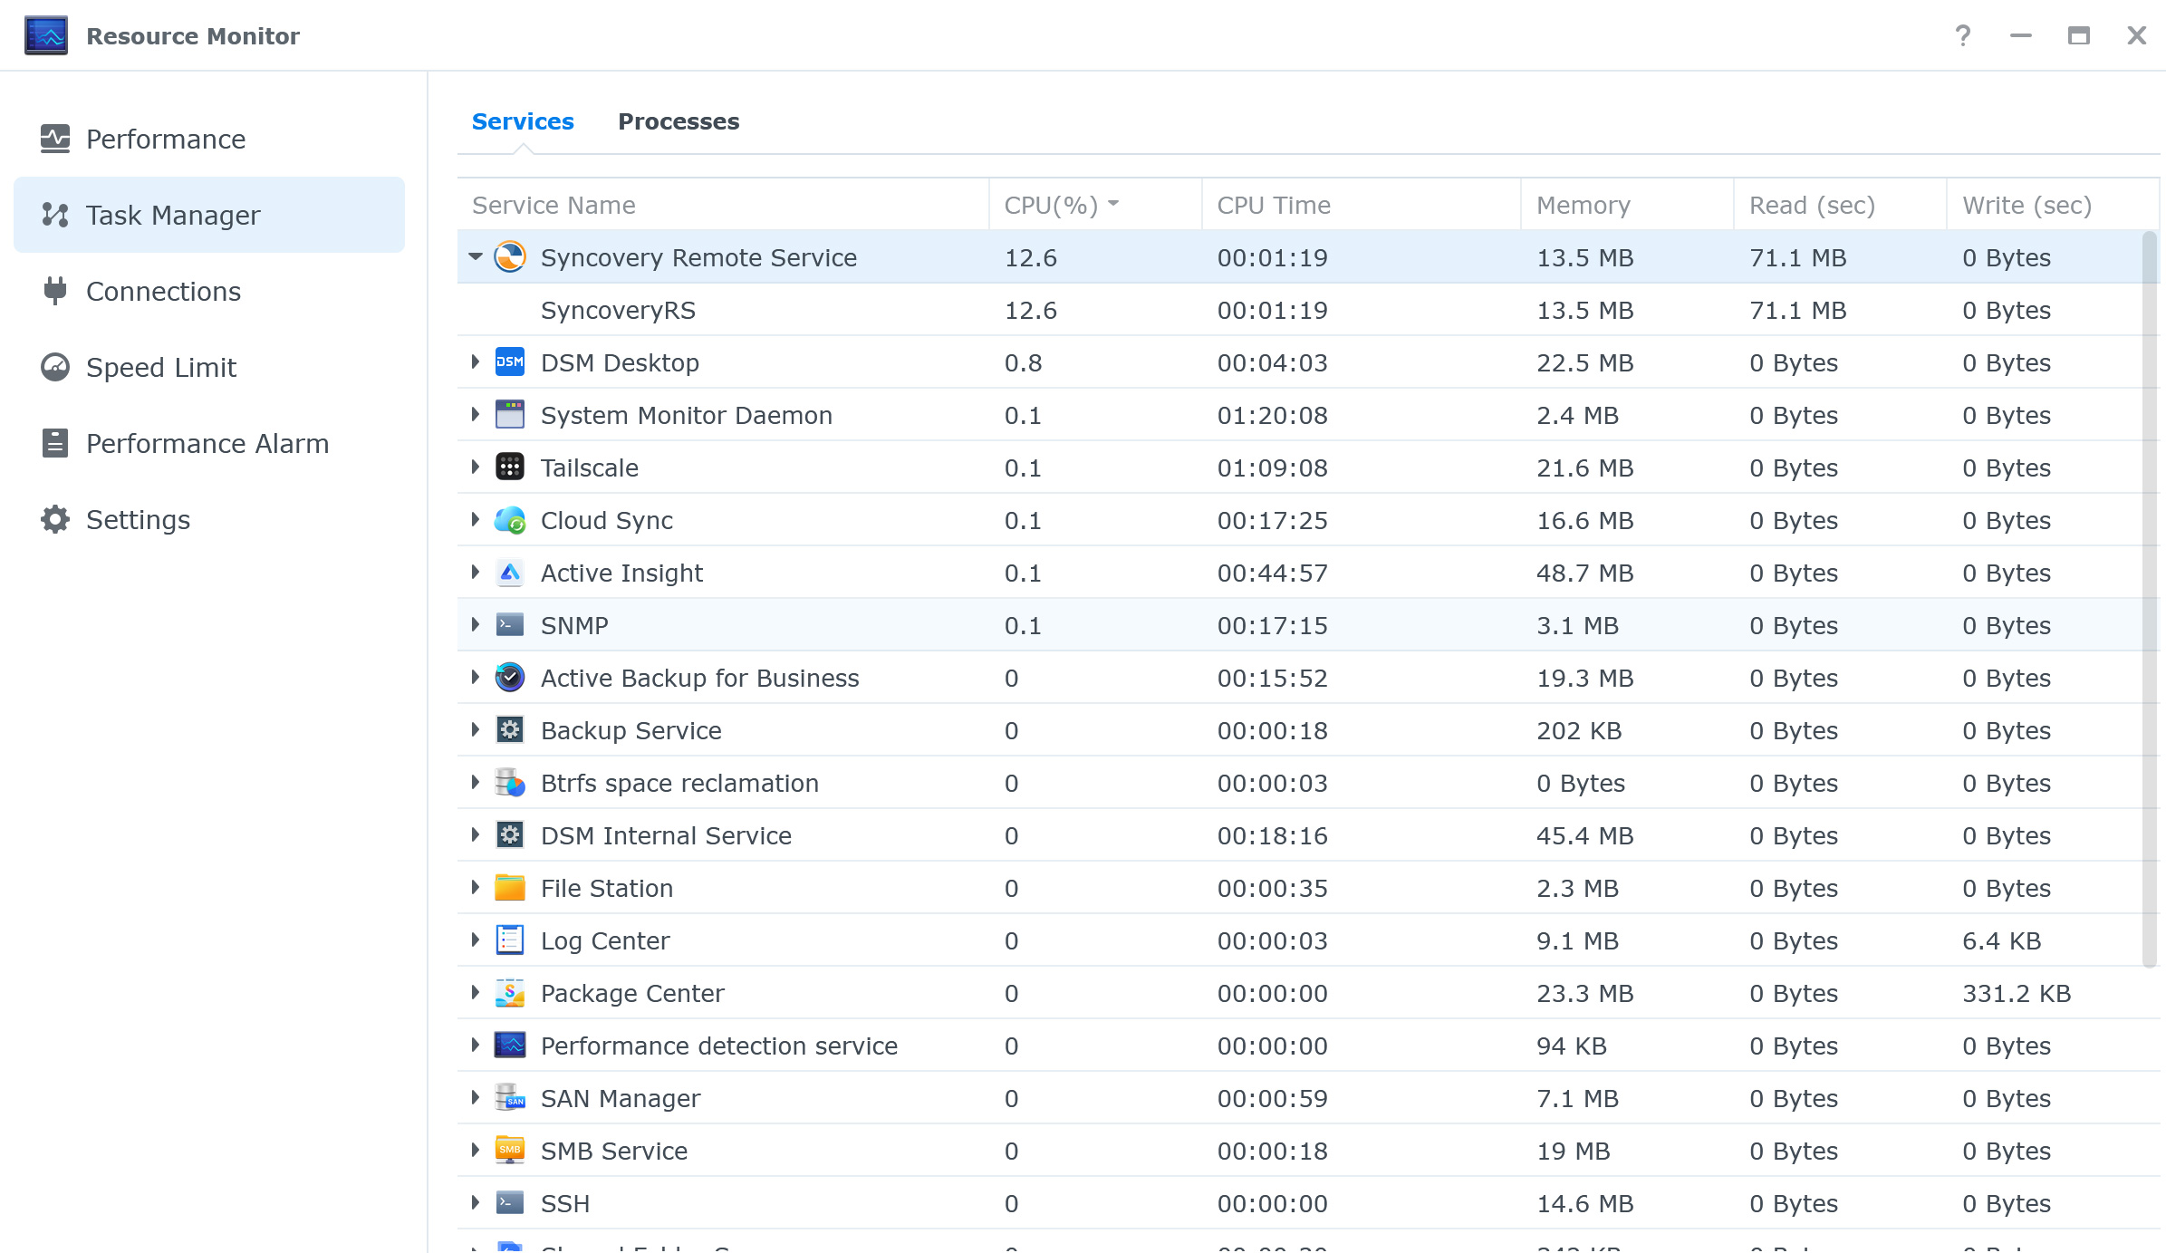This screenshot has width=2166, height=1253.
Task: Open the Connections section
Action: [209, 291]
